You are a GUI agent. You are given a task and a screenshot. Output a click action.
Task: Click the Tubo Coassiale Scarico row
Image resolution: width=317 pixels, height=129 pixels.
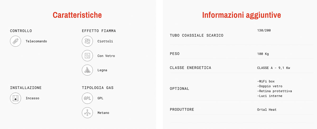point(240,35)
